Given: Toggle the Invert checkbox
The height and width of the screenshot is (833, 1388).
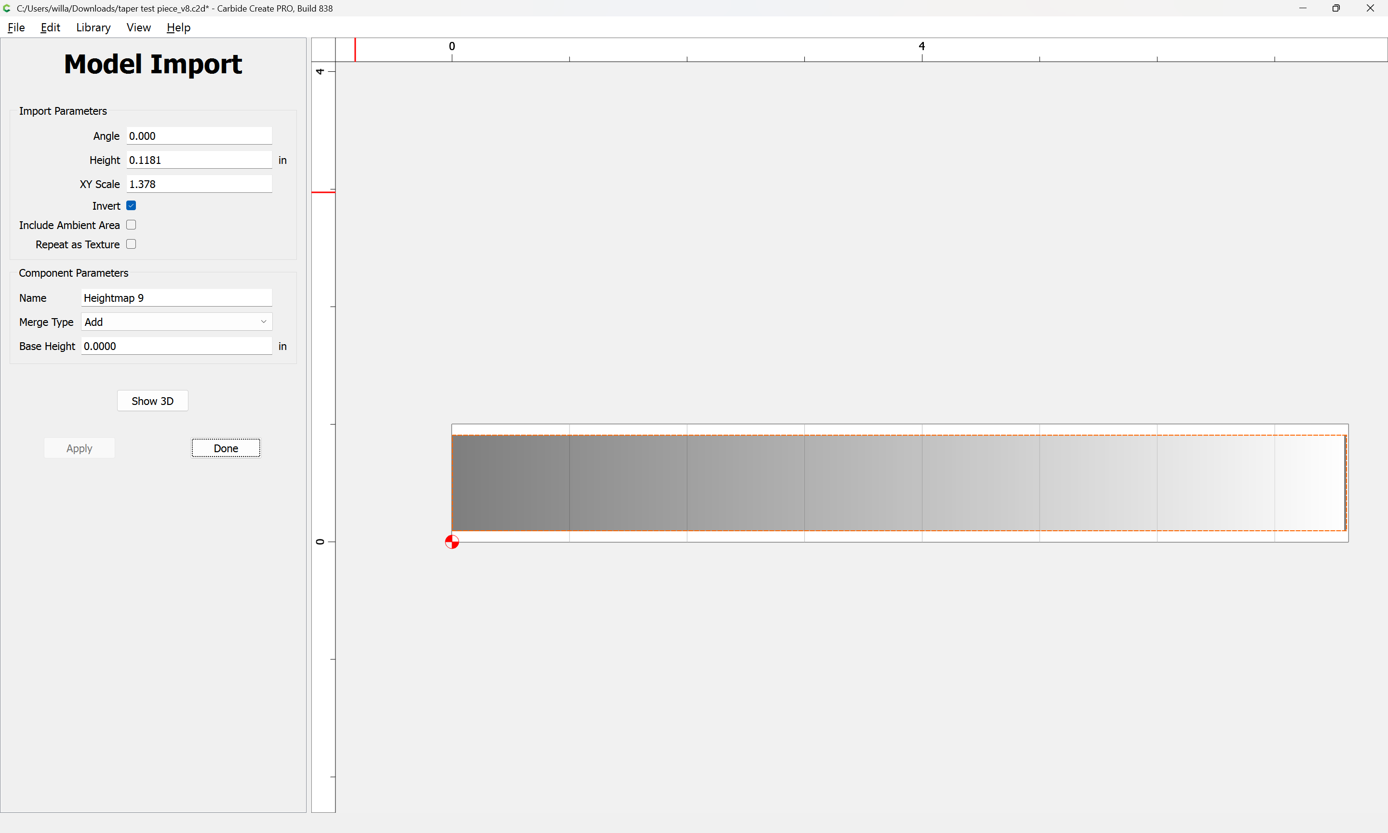Looking at the screenshot, I should [131, 205].
